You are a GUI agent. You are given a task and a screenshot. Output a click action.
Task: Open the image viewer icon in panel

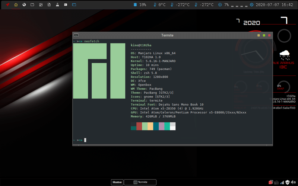(x=41, y=5)
